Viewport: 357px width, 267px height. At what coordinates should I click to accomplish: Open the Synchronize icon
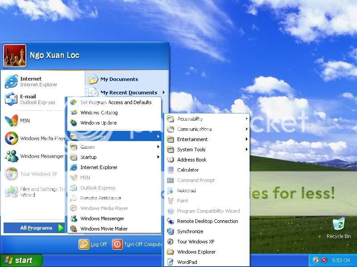tap(170, 231)
